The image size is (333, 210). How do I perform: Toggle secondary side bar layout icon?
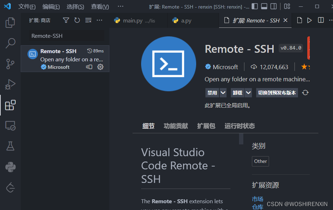[274, 6]
